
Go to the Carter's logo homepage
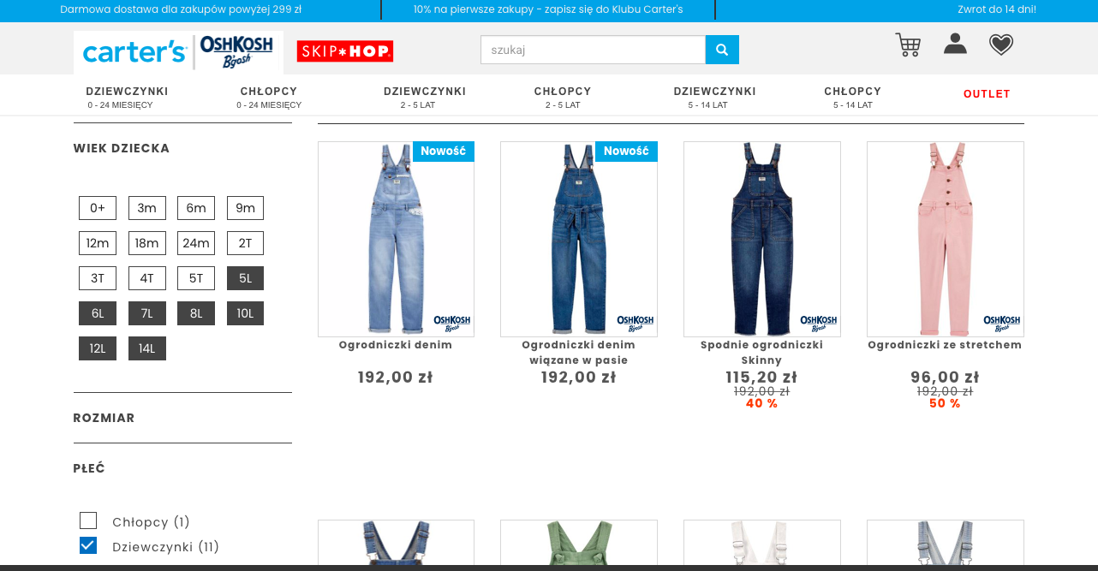point(134,52)
